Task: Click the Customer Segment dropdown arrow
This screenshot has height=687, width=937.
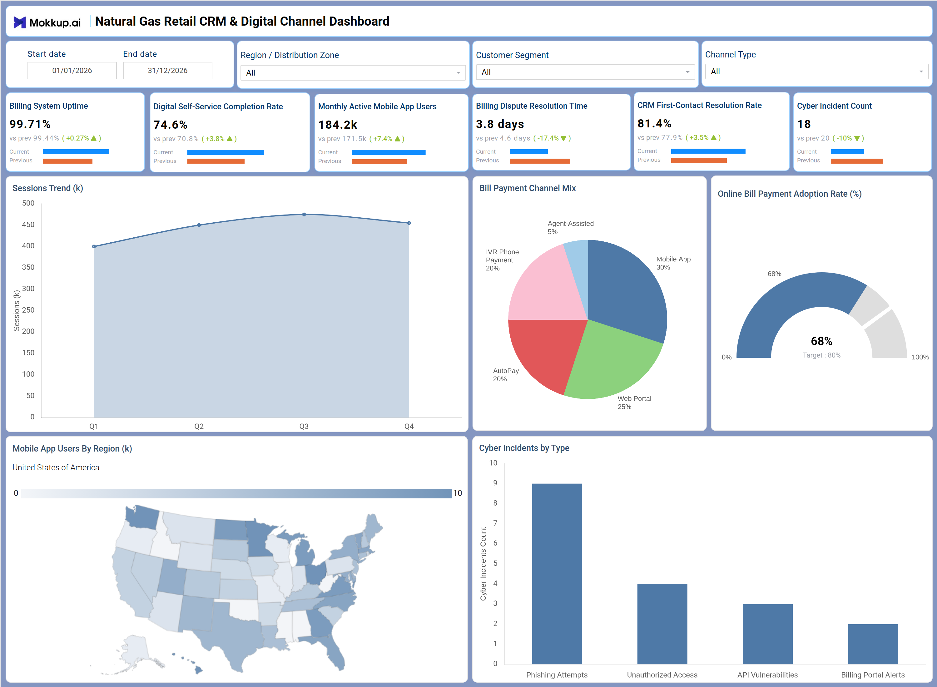Action: 687,72
